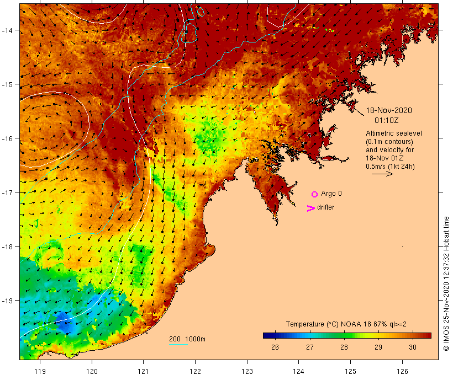Click the longitude label 123
The height and width of the screenshot is (375, 453).
pos(247,371)
